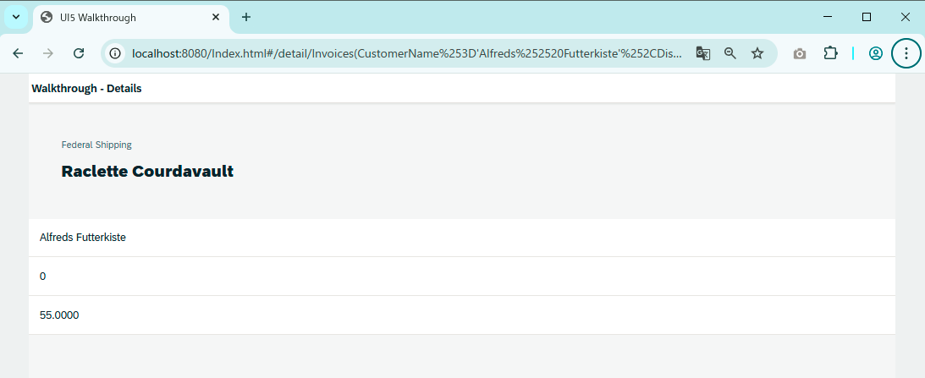Select the row showing 55.0000
This screenshot has height=378, width=925.
coord(462,315)
